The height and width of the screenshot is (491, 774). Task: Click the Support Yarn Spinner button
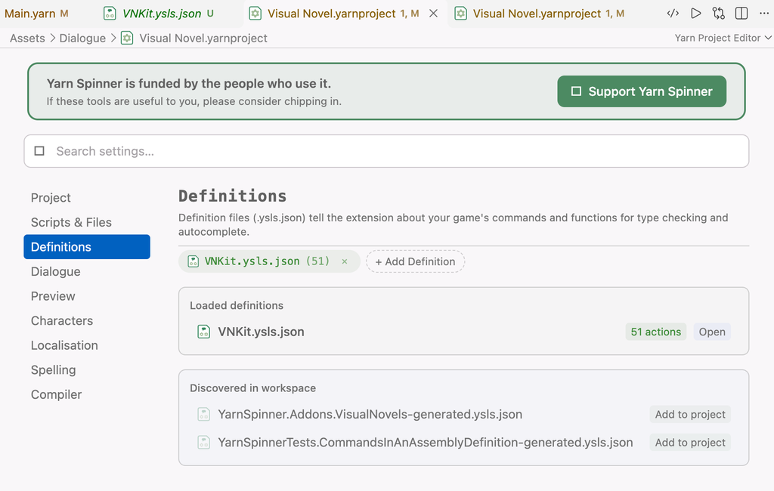(x=642, y=91)
